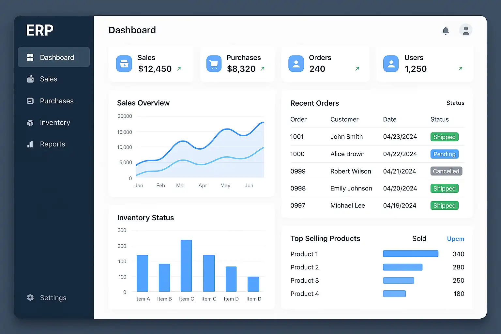Click the May label on sales chart

(x=225, y=186)
